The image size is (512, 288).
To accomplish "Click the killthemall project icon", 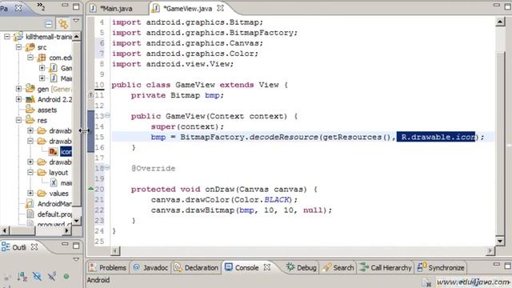I will pos(18,37).
